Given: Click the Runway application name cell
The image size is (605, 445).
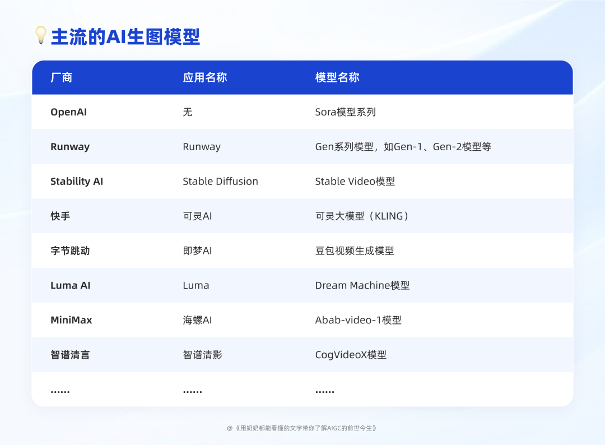Looking at the screenshot, I should click(202, 147).
